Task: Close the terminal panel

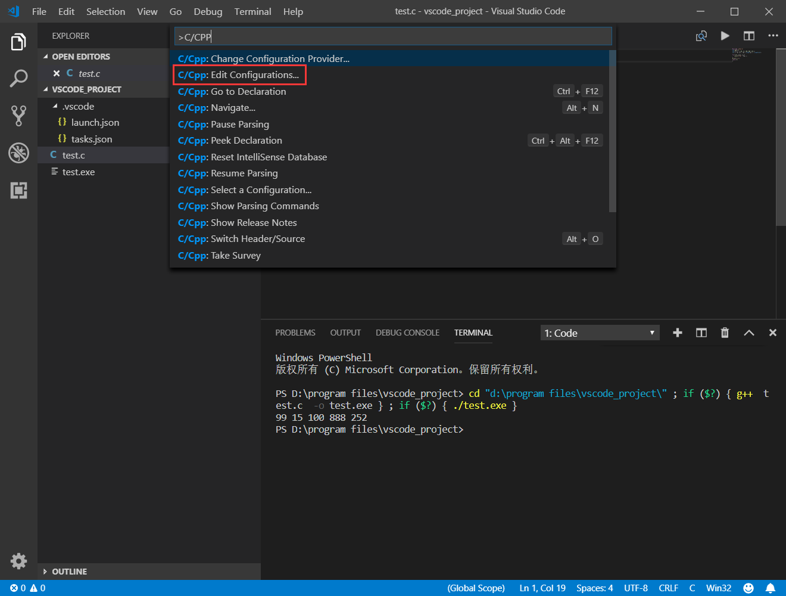Action: coord(772,333)
